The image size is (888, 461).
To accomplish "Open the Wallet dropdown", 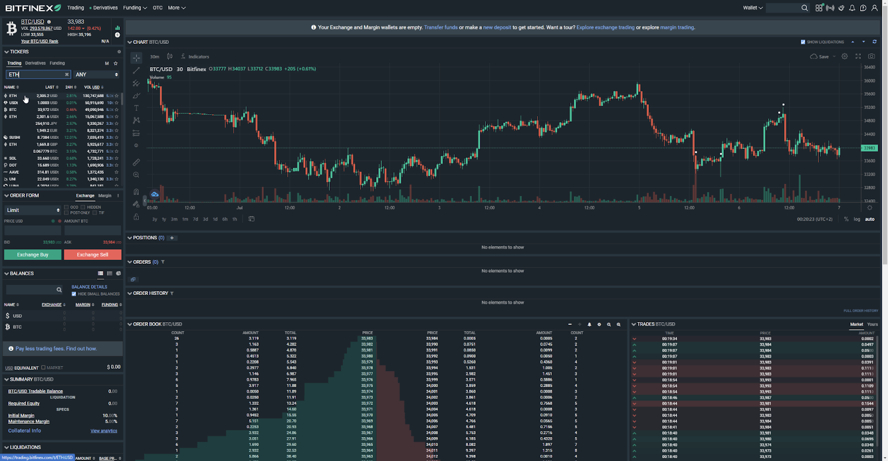I will click(753, 8).
